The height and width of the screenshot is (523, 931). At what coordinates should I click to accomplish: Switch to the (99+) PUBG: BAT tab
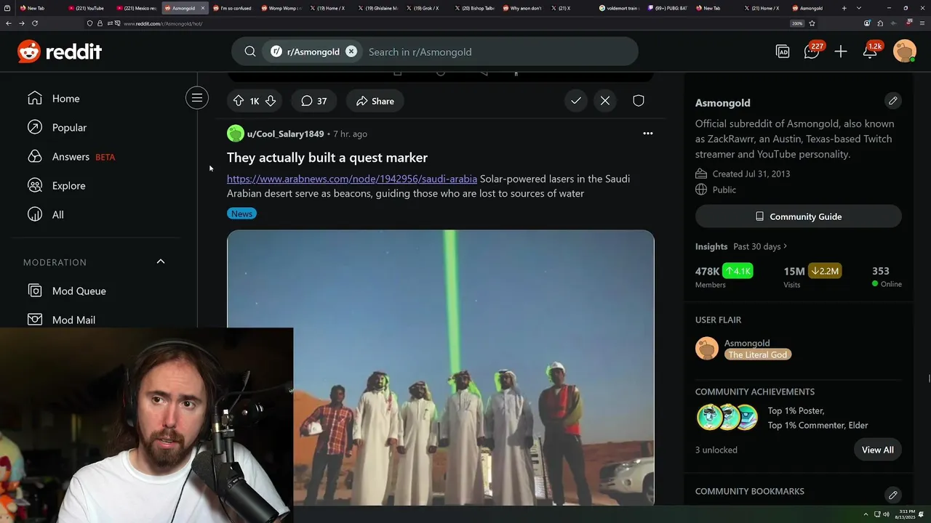pyautogui.click(x=667, y=8)
